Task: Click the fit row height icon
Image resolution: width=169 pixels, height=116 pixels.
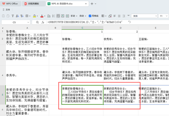Action: coord(63,16)
